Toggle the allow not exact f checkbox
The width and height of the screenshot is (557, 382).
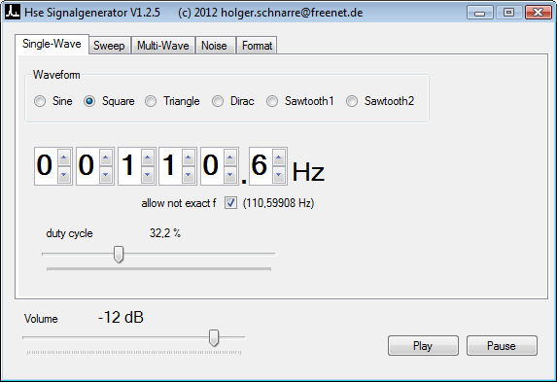click(230, 203)
